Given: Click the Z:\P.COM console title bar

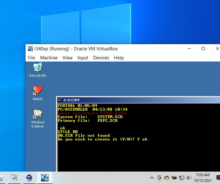Looking at the screenshot, I should click(138, 100).
